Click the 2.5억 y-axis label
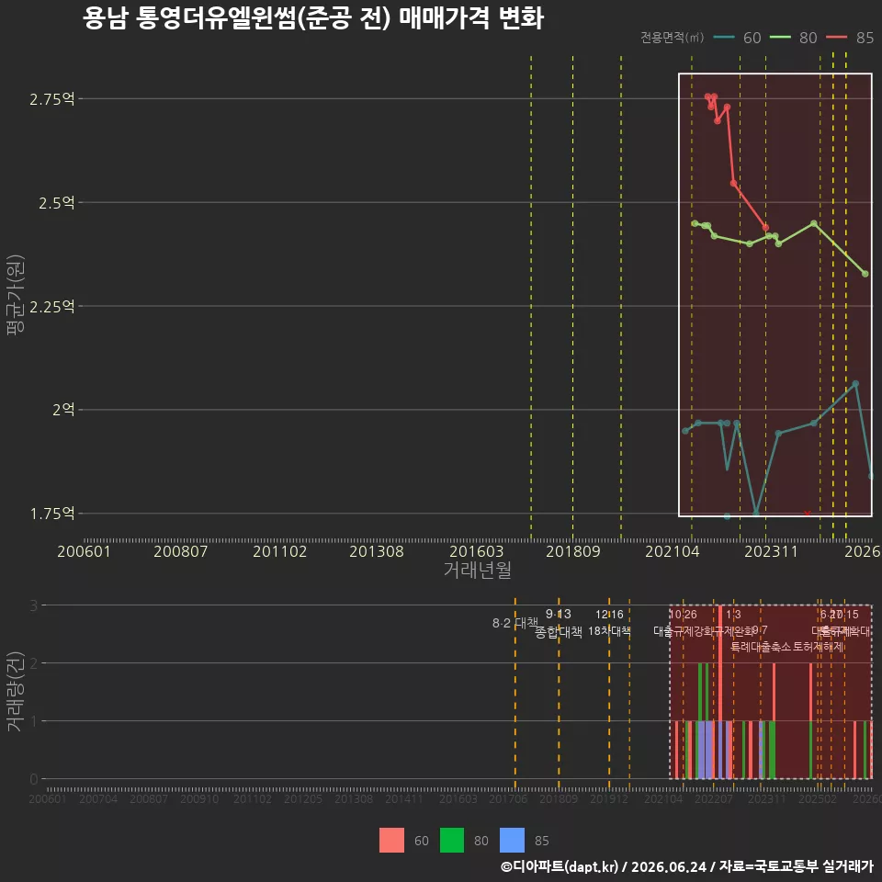882x882 pixels. 57,202
